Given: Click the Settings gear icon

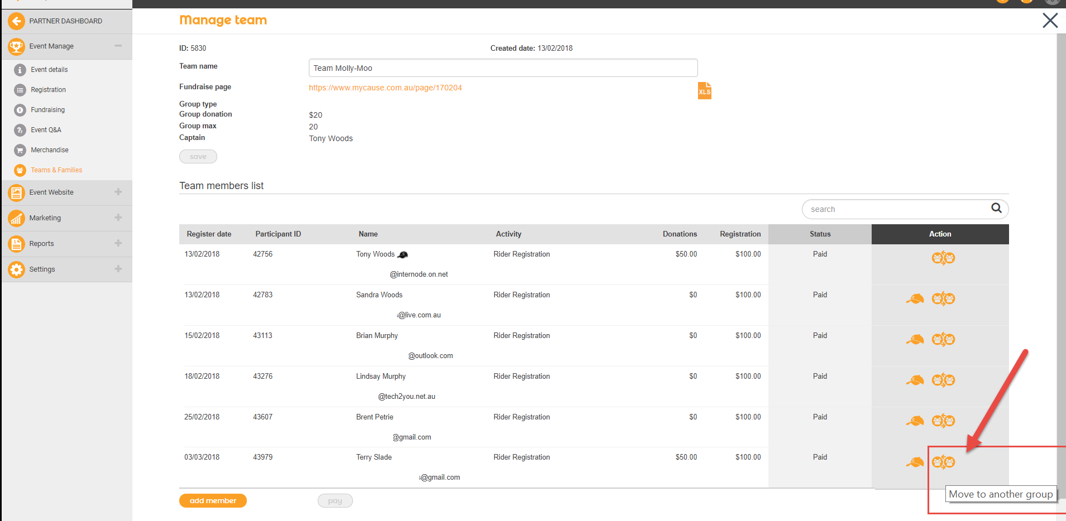Looking at the screenshot, I should coord(16,270).
